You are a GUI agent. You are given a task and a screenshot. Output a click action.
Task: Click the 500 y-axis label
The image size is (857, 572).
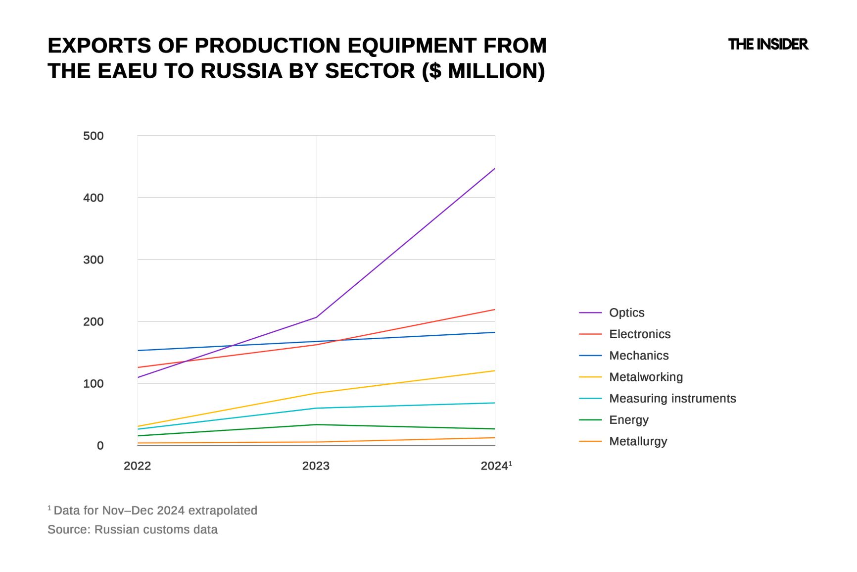click(93, 136)
